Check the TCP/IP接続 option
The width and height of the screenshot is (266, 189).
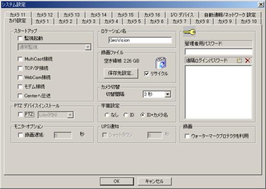coord(20,68)
